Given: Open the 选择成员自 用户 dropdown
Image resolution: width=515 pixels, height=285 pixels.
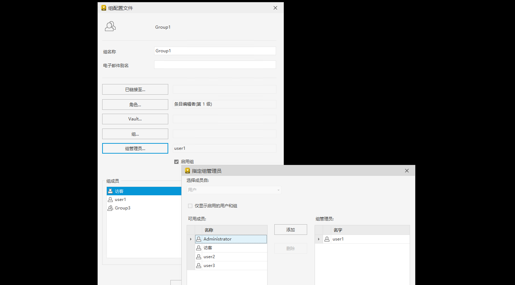Looking at the screenshot, I should click(x=234, y=190).
